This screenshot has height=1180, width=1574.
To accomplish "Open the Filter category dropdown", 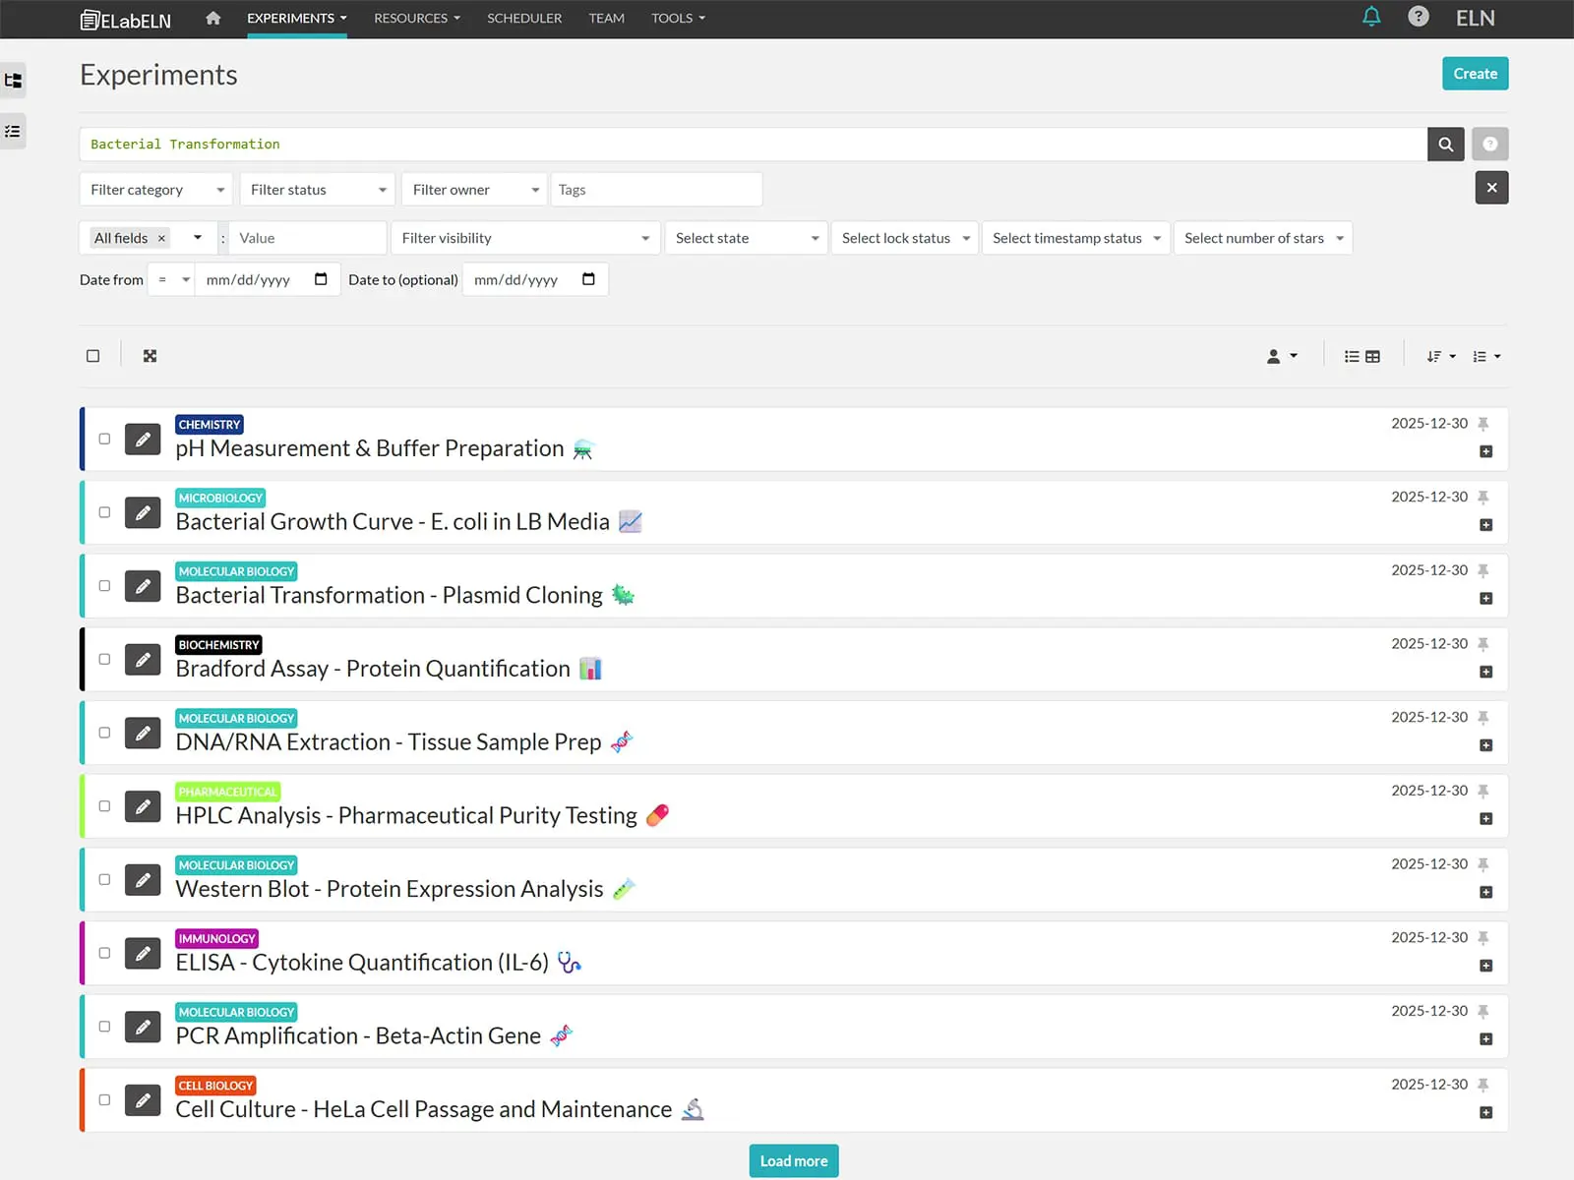I will (x=156, y=190).
